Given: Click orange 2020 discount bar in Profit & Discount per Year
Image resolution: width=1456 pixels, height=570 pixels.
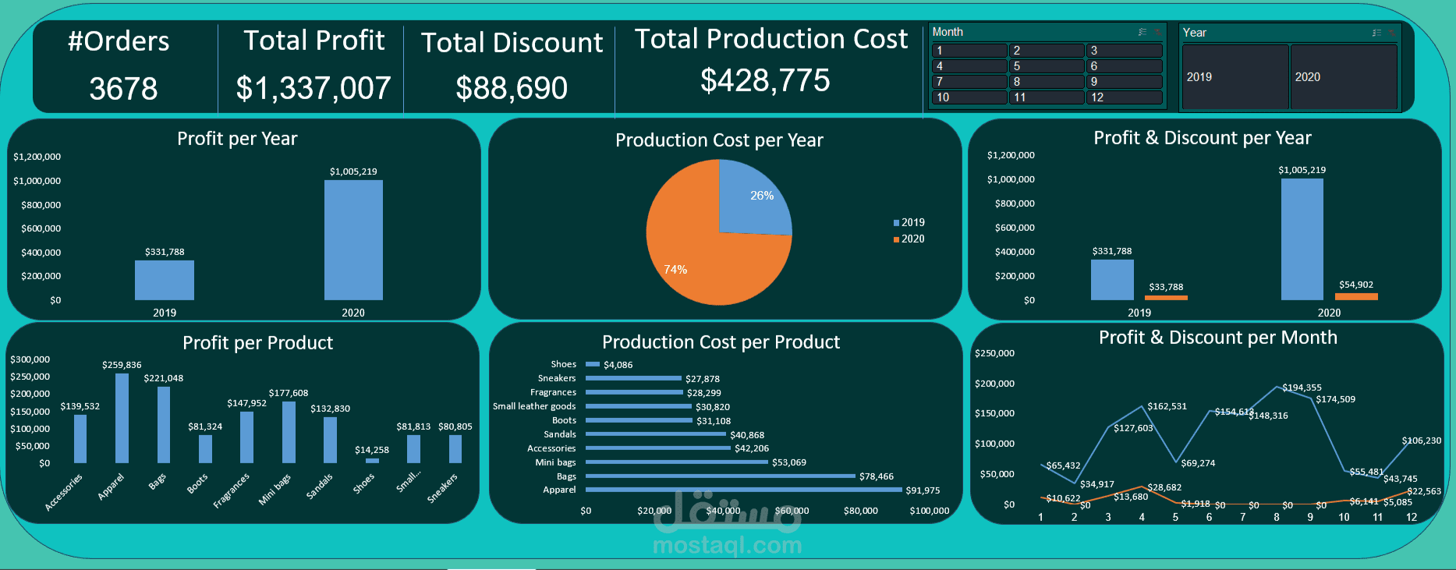Looking at the screenshot, I should click(x=1356, y=297).
